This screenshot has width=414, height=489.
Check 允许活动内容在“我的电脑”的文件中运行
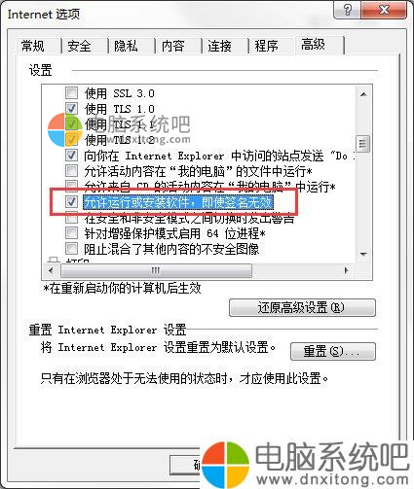71,170
